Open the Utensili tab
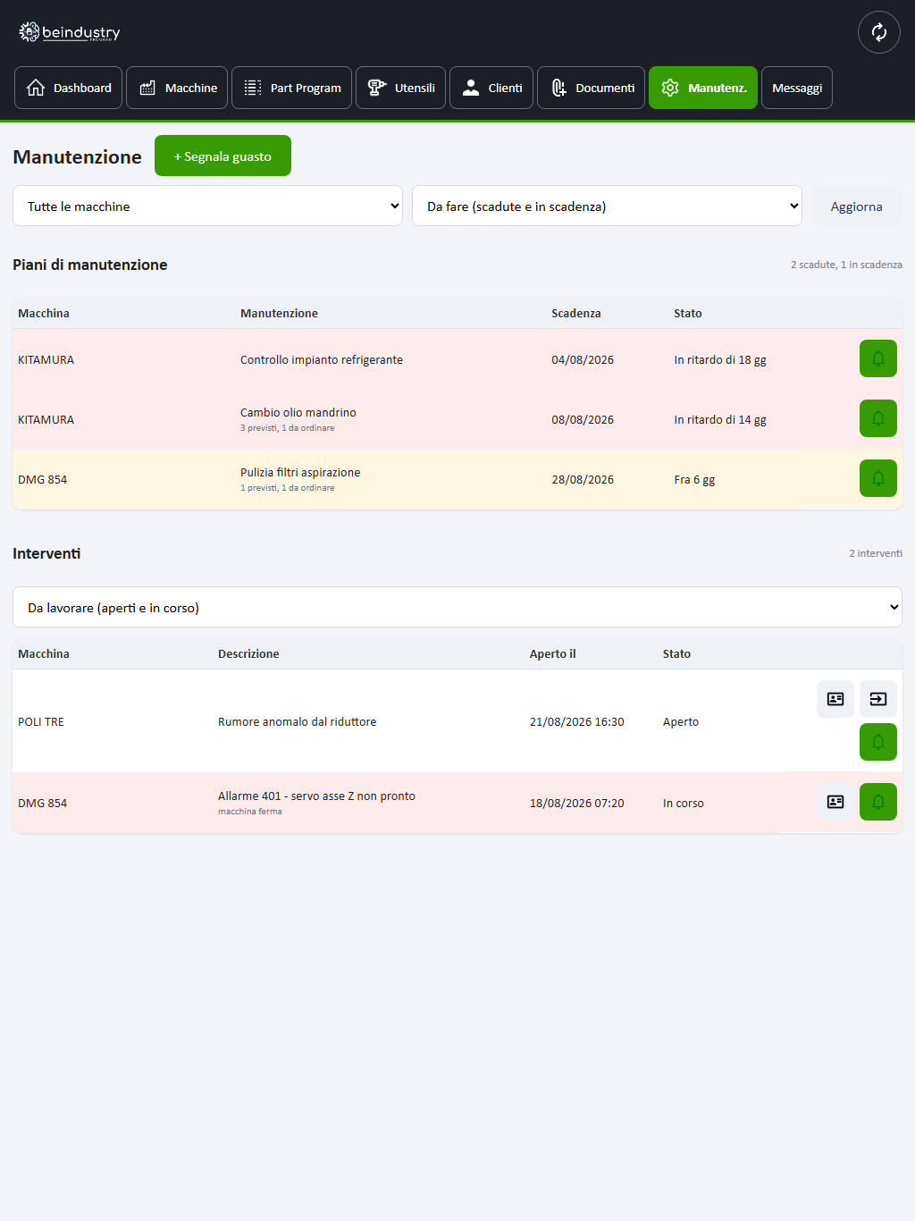This screenshot has width=915, height=1221. 400,88
